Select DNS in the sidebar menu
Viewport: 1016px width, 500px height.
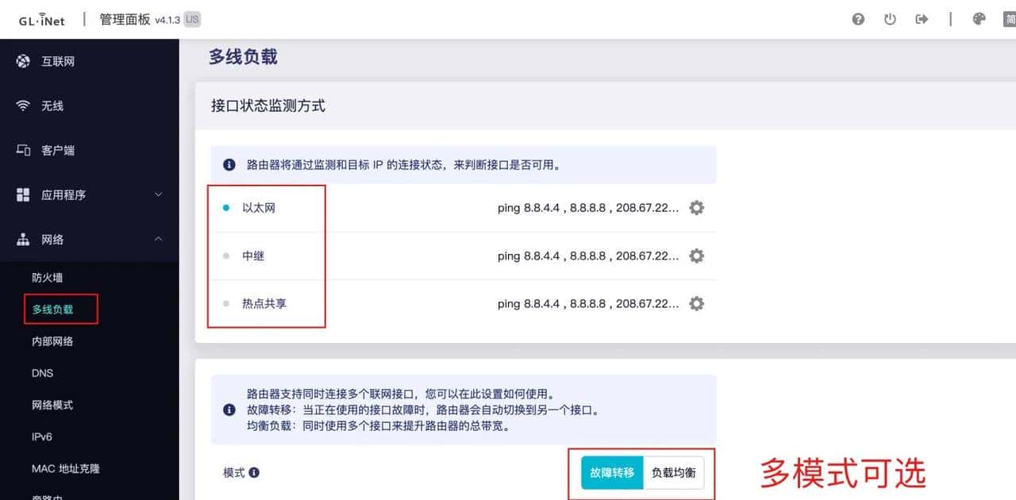coord(42,373)
